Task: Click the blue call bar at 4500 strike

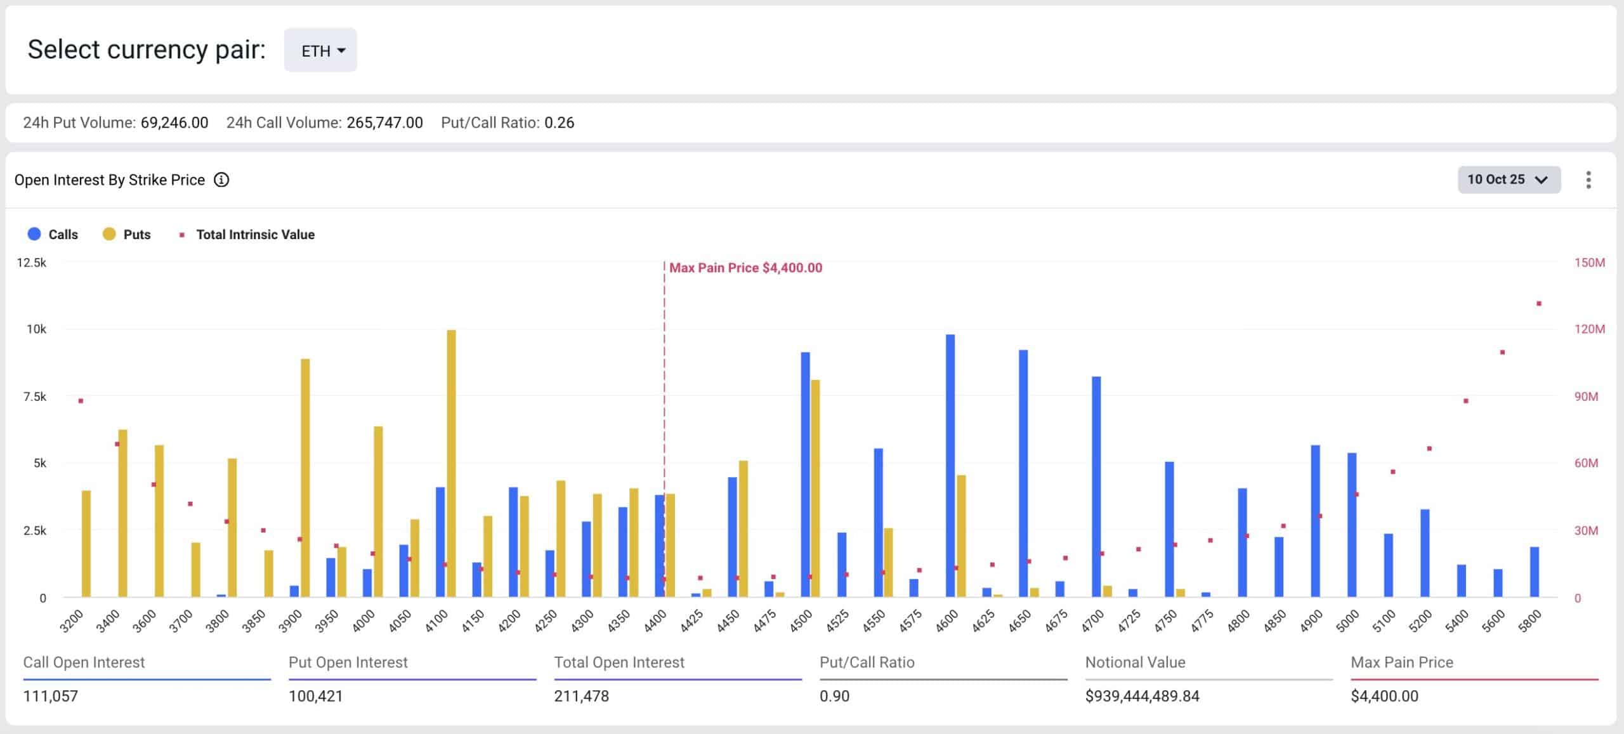Action: pos(805,475)
